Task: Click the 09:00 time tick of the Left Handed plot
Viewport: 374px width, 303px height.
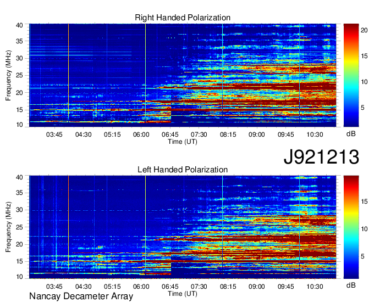Action: (x=257, y=287)
